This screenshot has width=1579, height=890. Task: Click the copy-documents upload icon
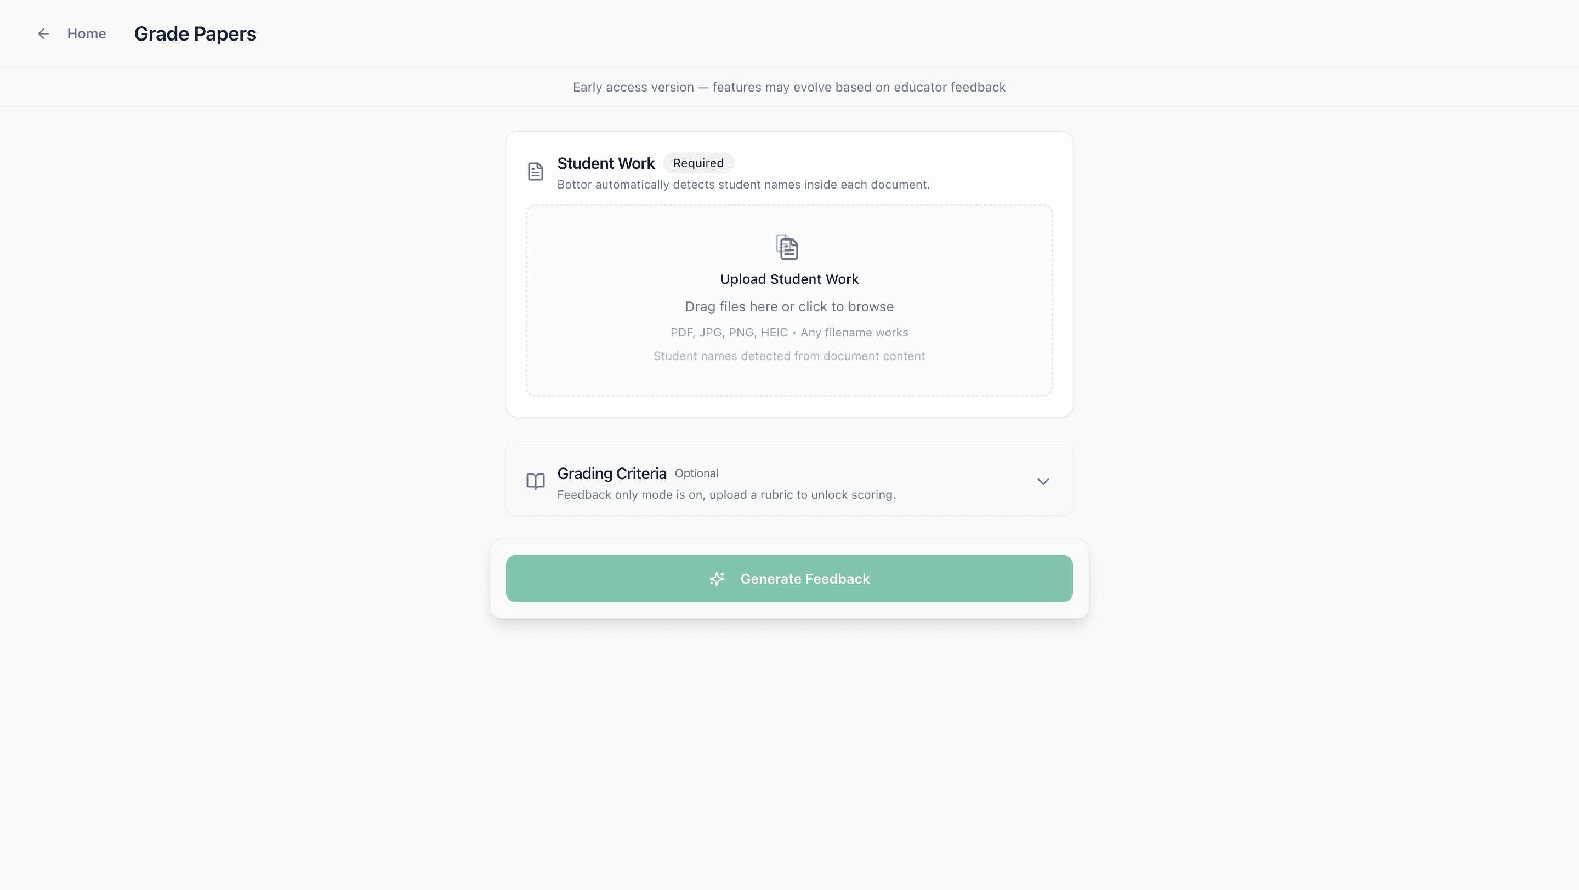coord(787,248)
